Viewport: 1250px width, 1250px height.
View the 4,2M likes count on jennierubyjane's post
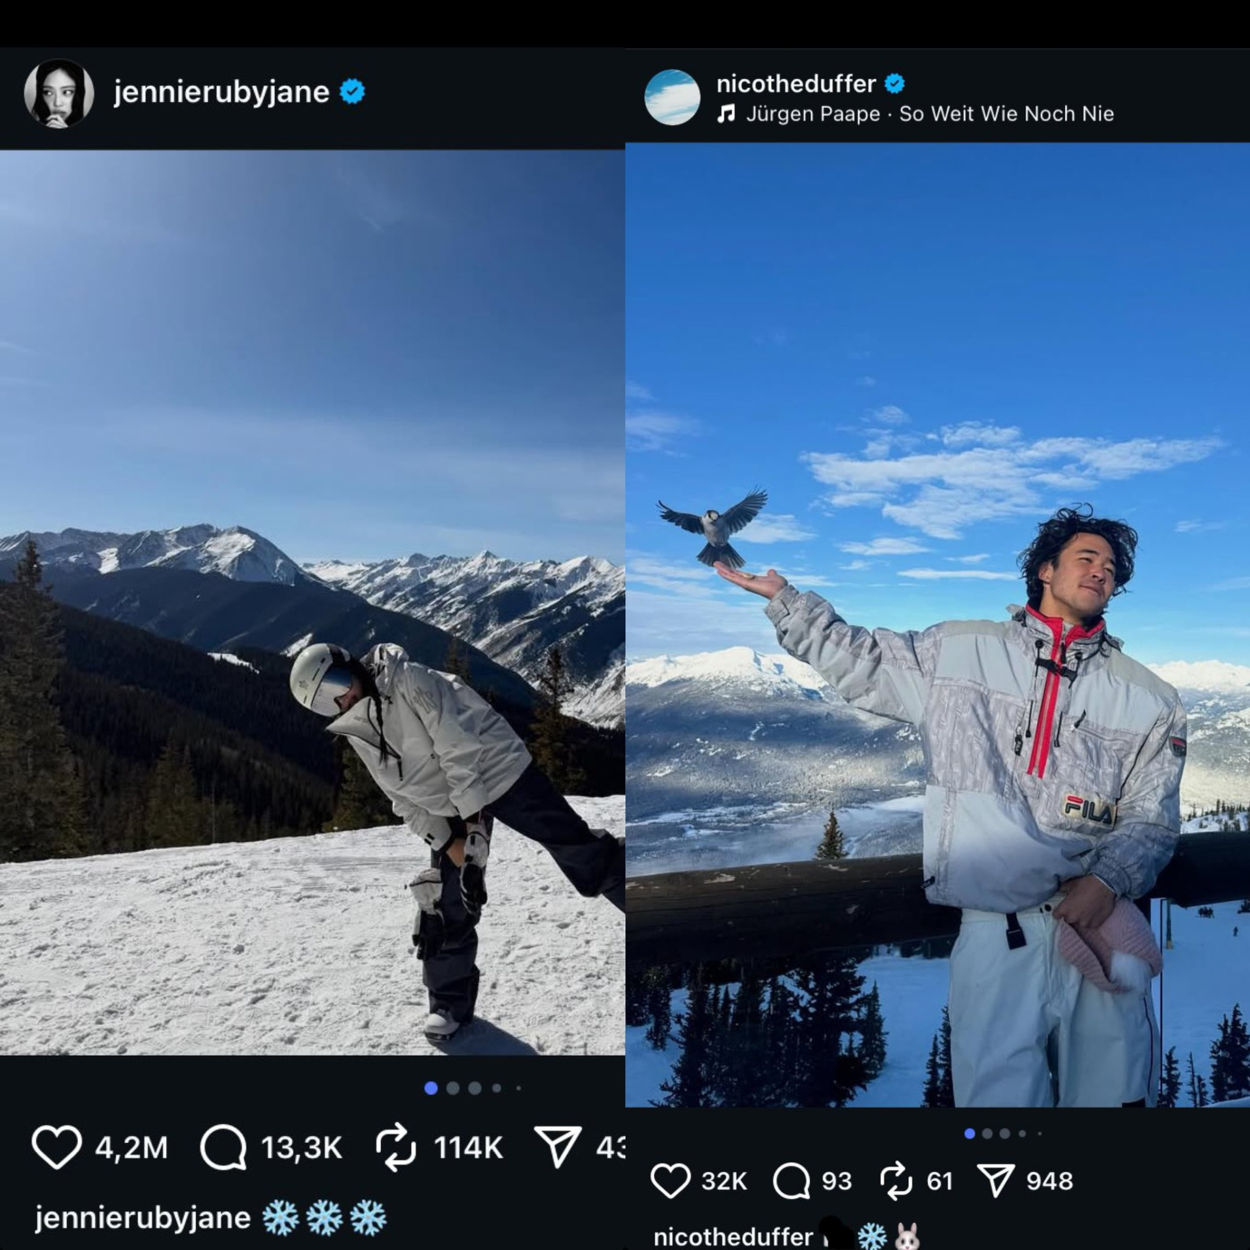[132, 1148]
